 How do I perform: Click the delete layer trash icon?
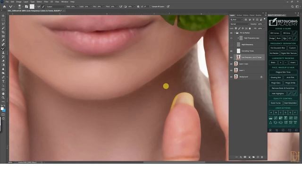pyautogui.click(x=262, y=157)
